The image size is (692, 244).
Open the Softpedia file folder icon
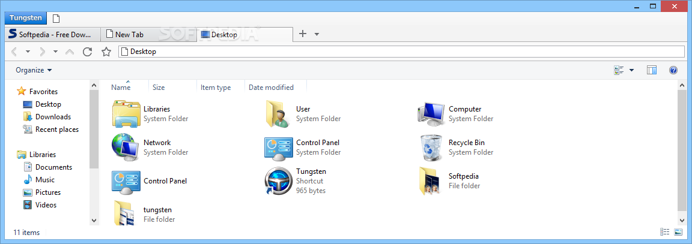click(429, 181)
